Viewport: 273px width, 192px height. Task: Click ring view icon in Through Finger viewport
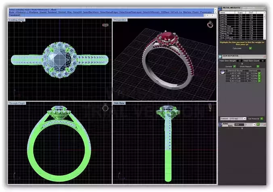click(x=105, y=108)
